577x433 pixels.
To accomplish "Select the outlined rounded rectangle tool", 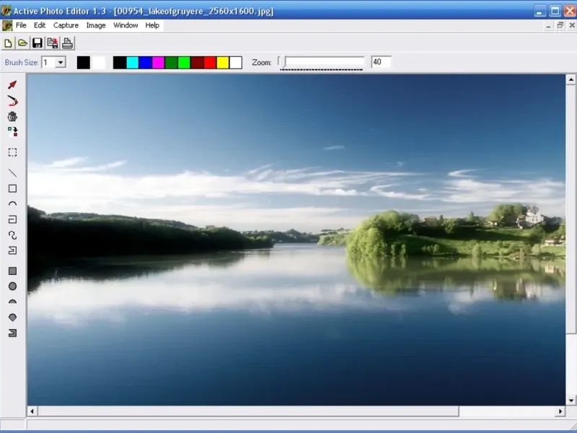I will [x=12, y=219].
